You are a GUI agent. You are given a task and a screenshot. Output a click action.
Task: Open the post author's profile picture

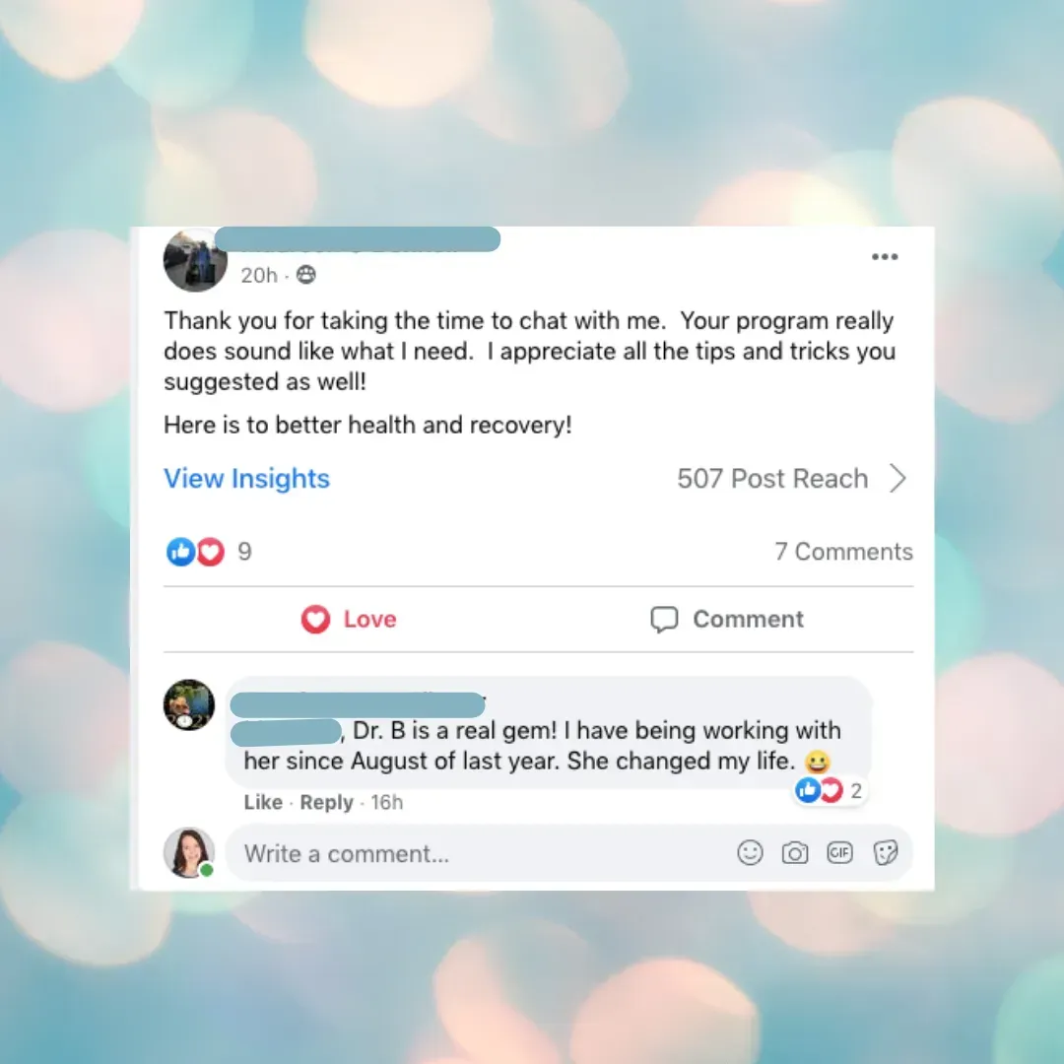pyautogui.click(x=195, y=260)
